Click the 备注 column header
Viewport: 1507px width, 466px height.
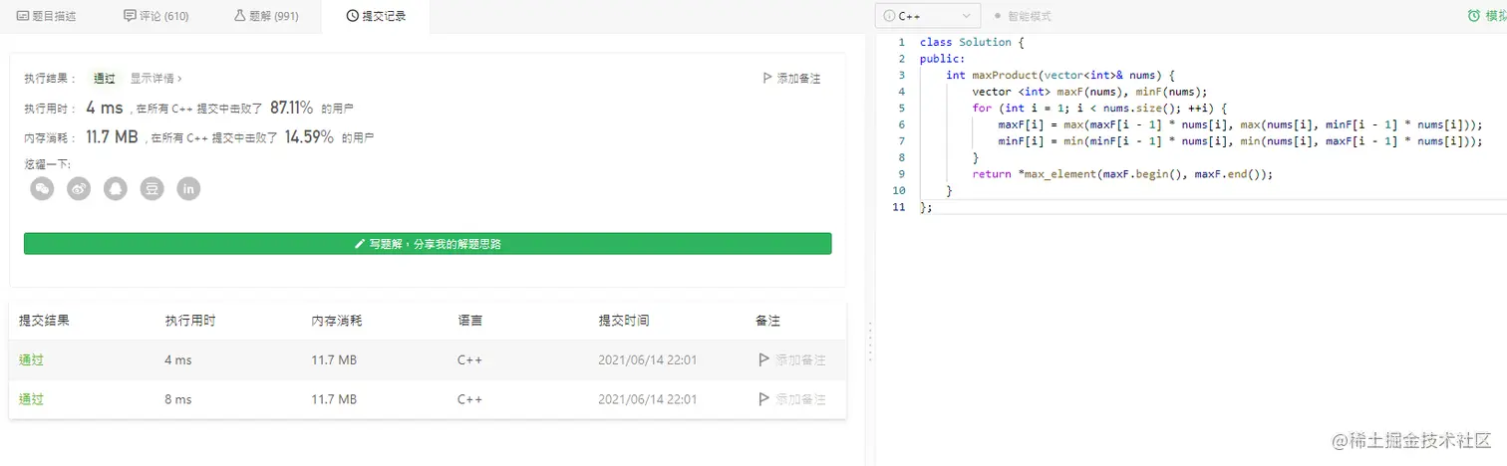(x=768, y=321)
